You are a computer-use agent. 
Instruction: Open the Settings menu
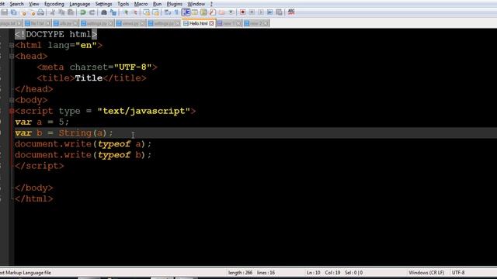click(103, 4)
